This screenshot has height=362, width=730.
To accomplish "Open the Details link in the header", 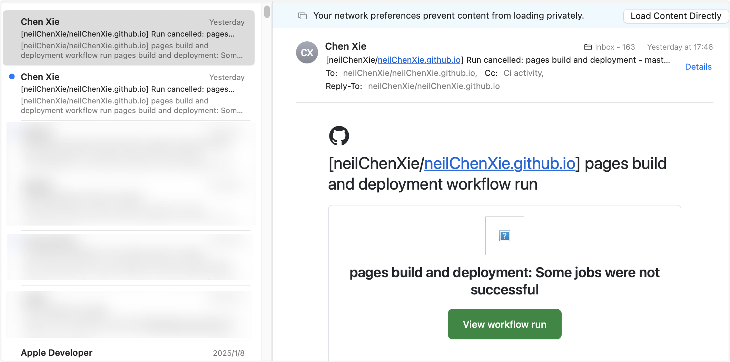I will tap(698, 67).
